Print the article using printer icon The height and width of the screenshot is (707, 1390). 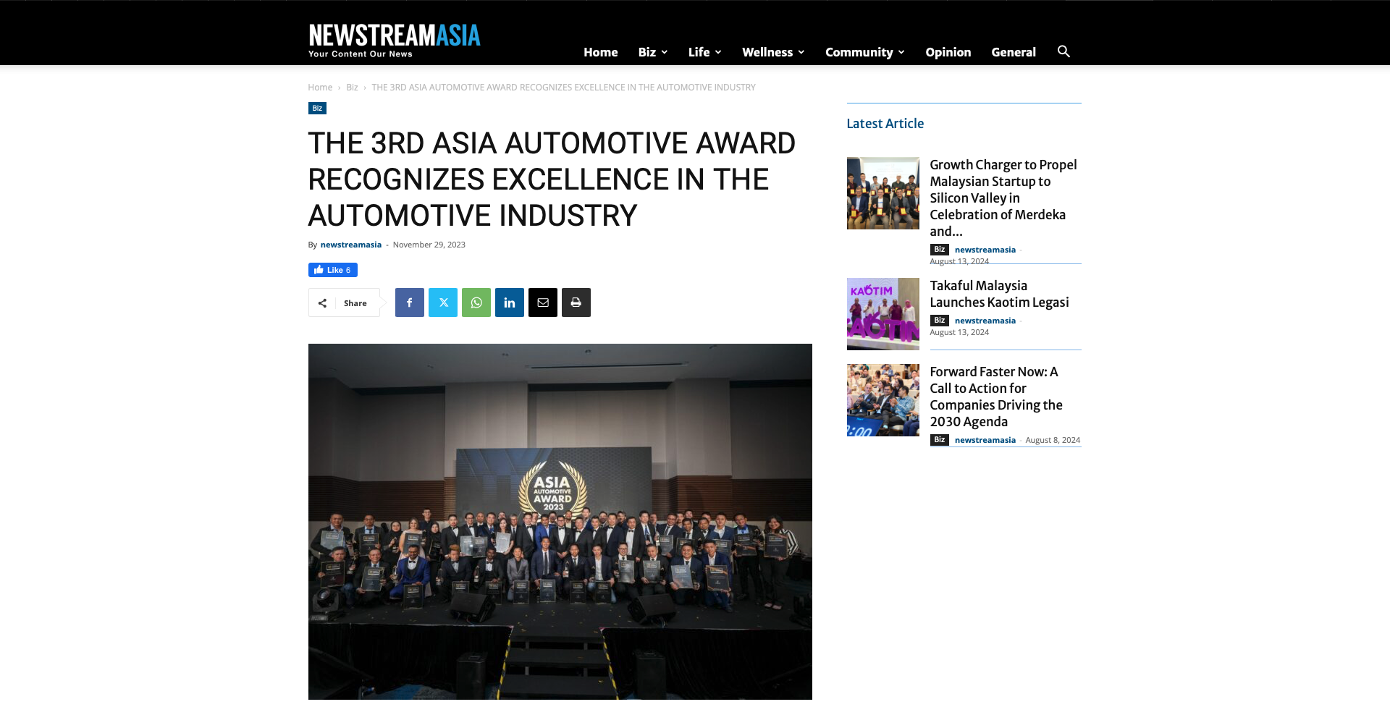[x=576, y=302]
